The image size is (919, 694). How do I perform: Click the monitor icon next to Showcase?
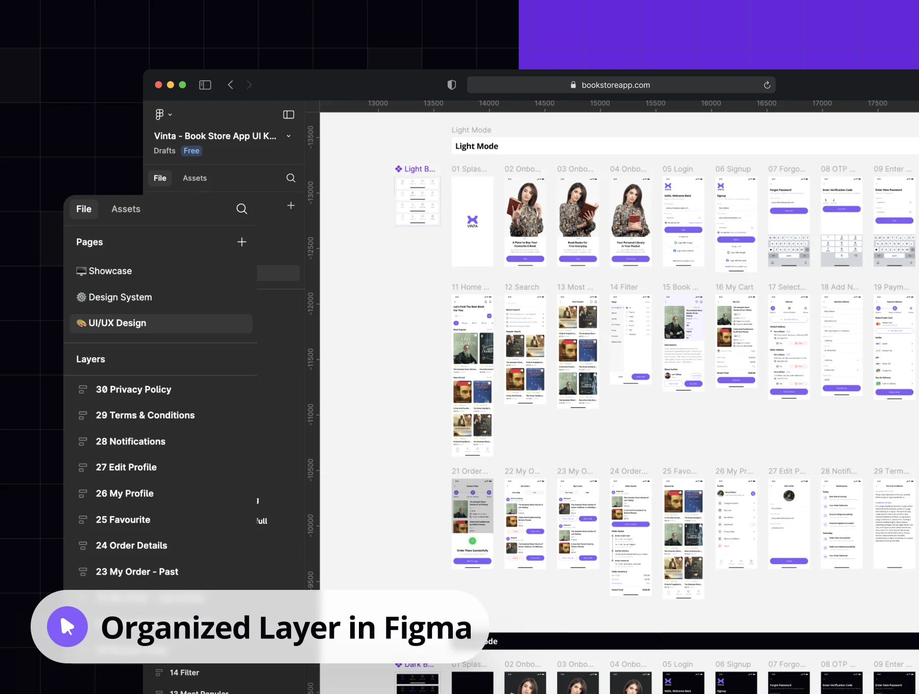tap(81, 271)
